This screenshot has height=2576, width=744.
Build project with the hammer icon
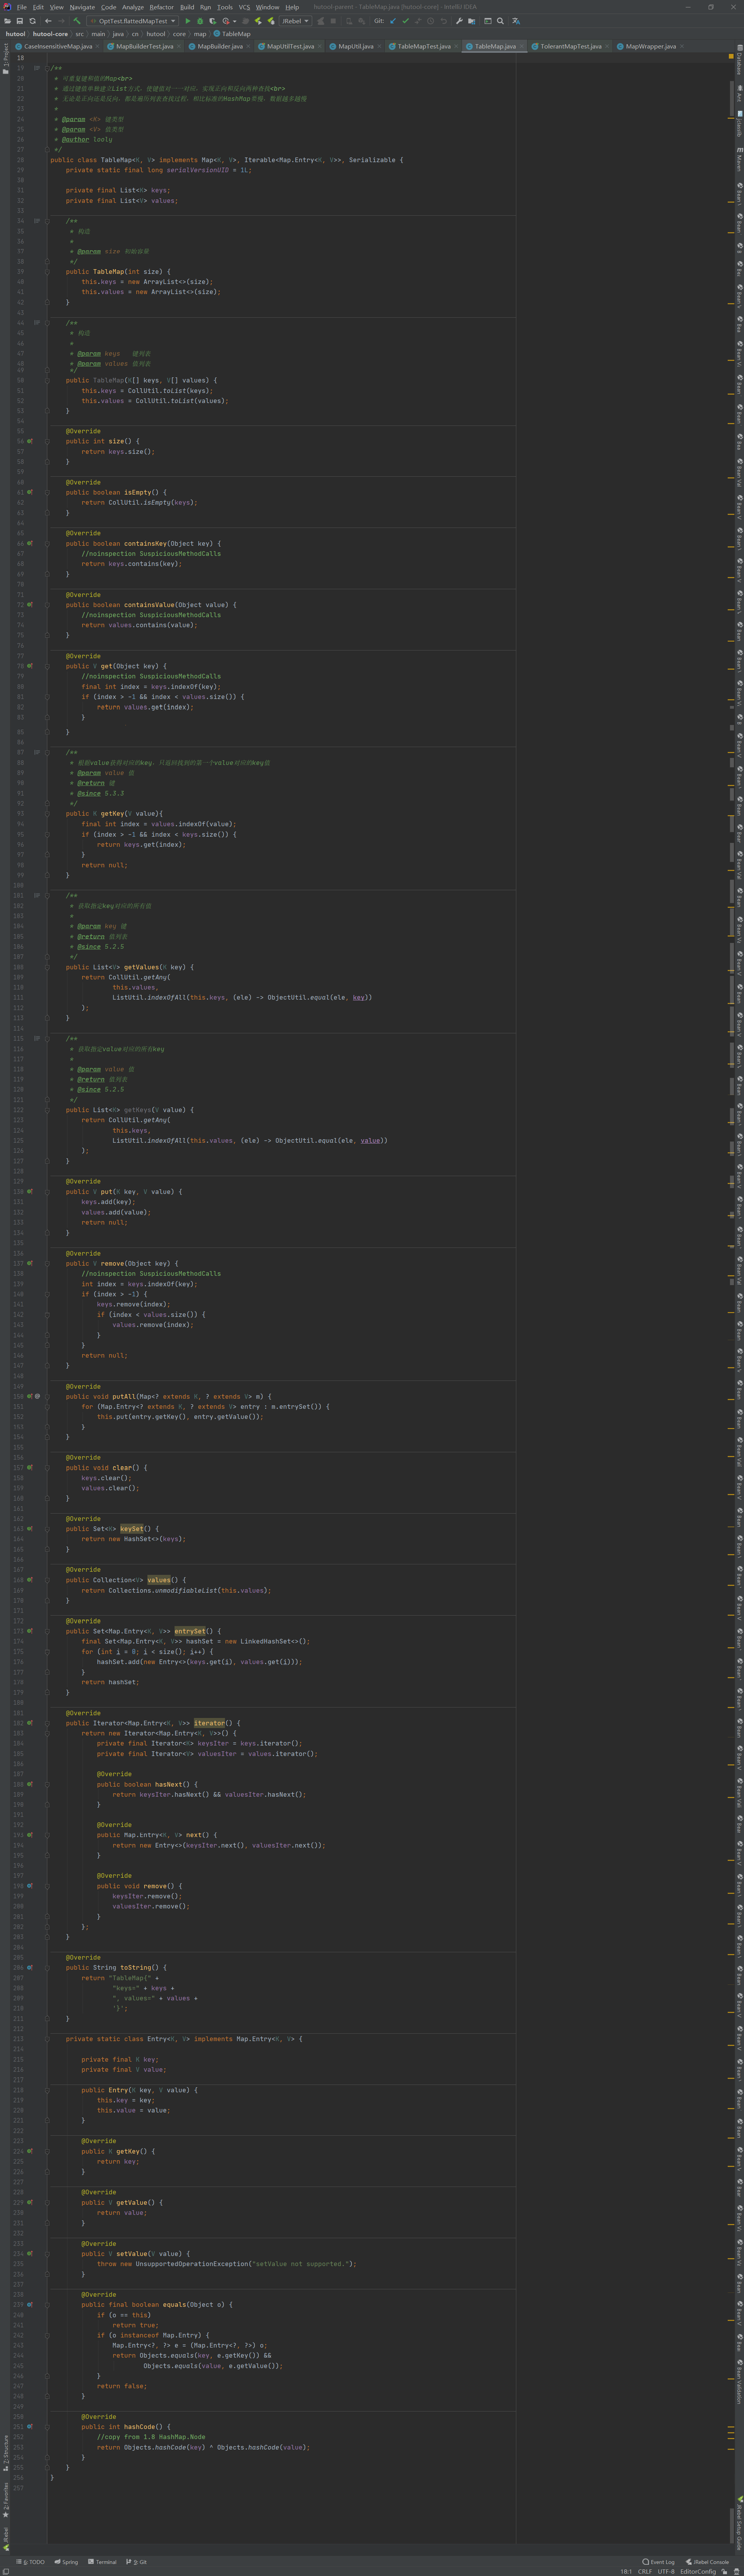point(77,21)
